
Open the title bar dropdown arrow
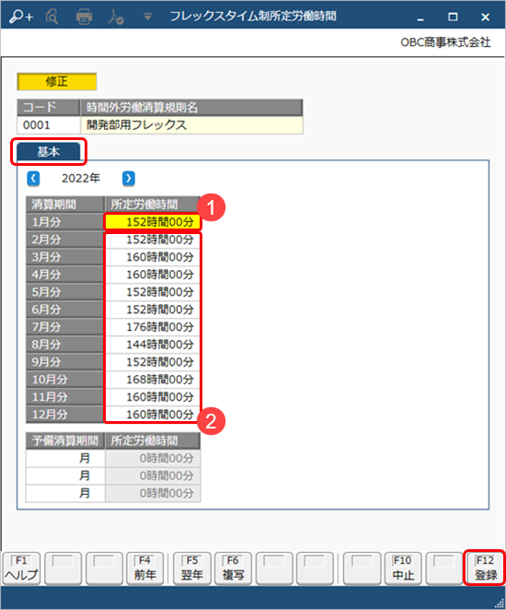click(x=147, y=17)
